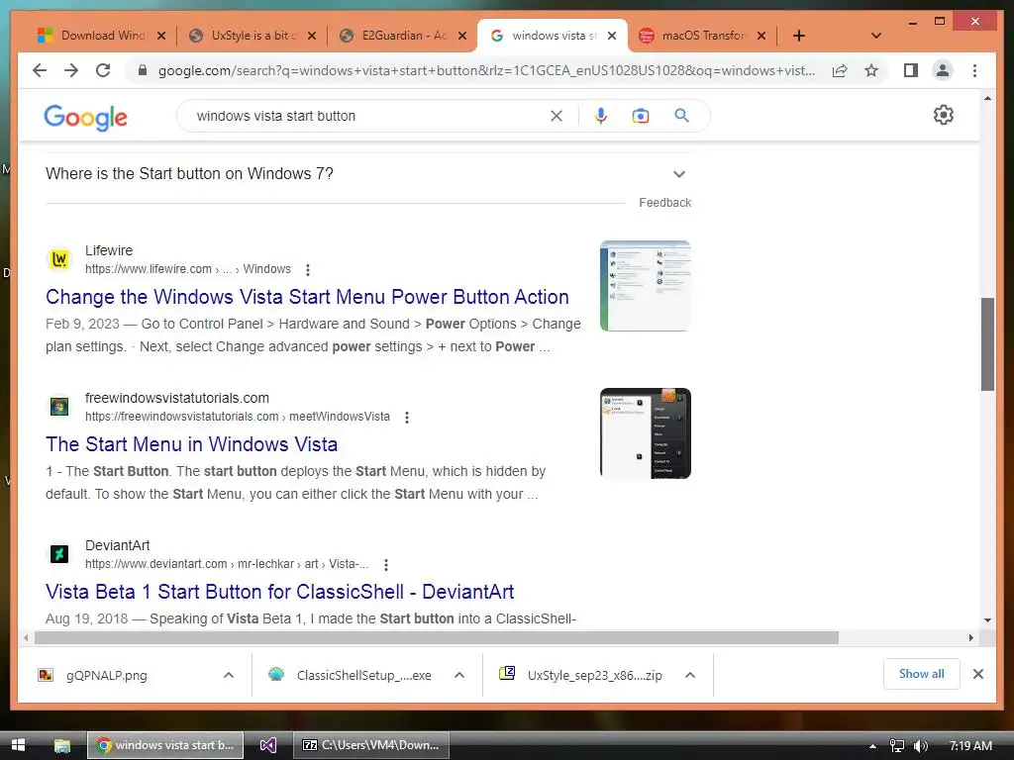Screen dimensions: 1014x760
Task: Open the tab search dropdown
Action: pyautogui.click(x=876, y=36)
